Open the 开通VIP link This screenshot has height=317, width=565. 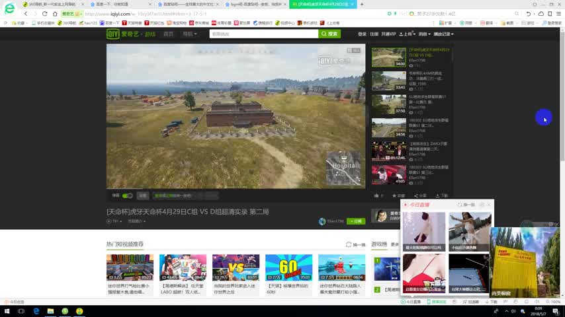coord(388,34)
